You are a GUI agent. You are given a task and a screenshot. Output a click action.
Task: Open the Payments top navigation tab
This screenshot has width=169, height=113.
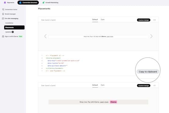click(x=9, y=2)
